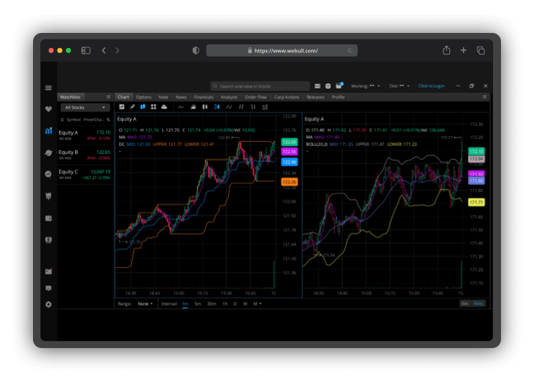Screen dimensions: 534x381
Task: Expand the Working orders dropdown
Action: click(x=366, y=86)
